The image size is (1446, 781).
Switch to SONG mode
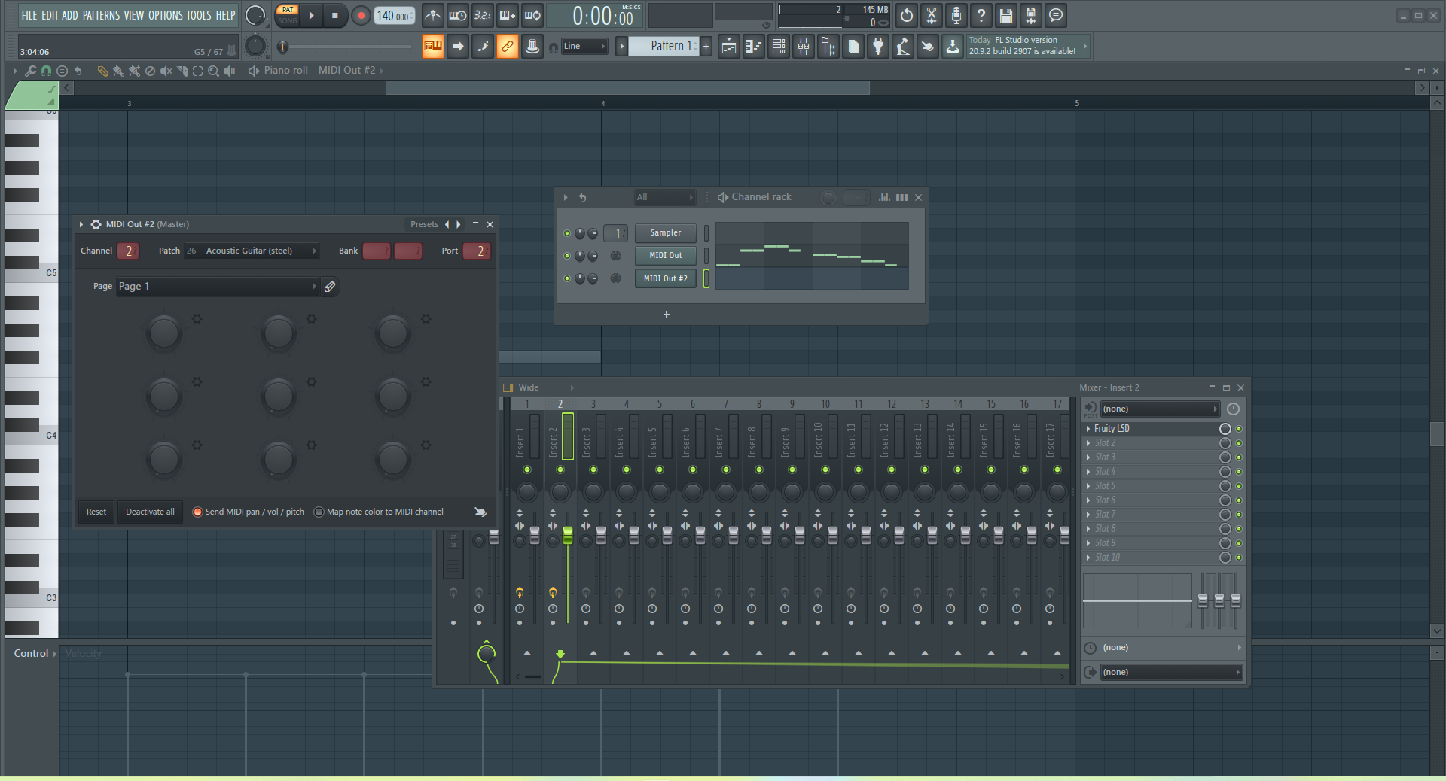point(287,21)
